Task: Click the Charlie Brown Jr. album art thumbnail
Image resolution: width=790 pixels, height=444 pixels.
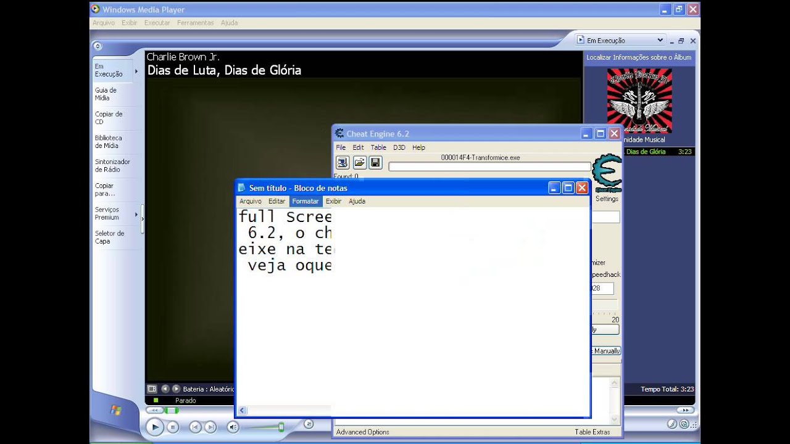Action: pos(639,101)
